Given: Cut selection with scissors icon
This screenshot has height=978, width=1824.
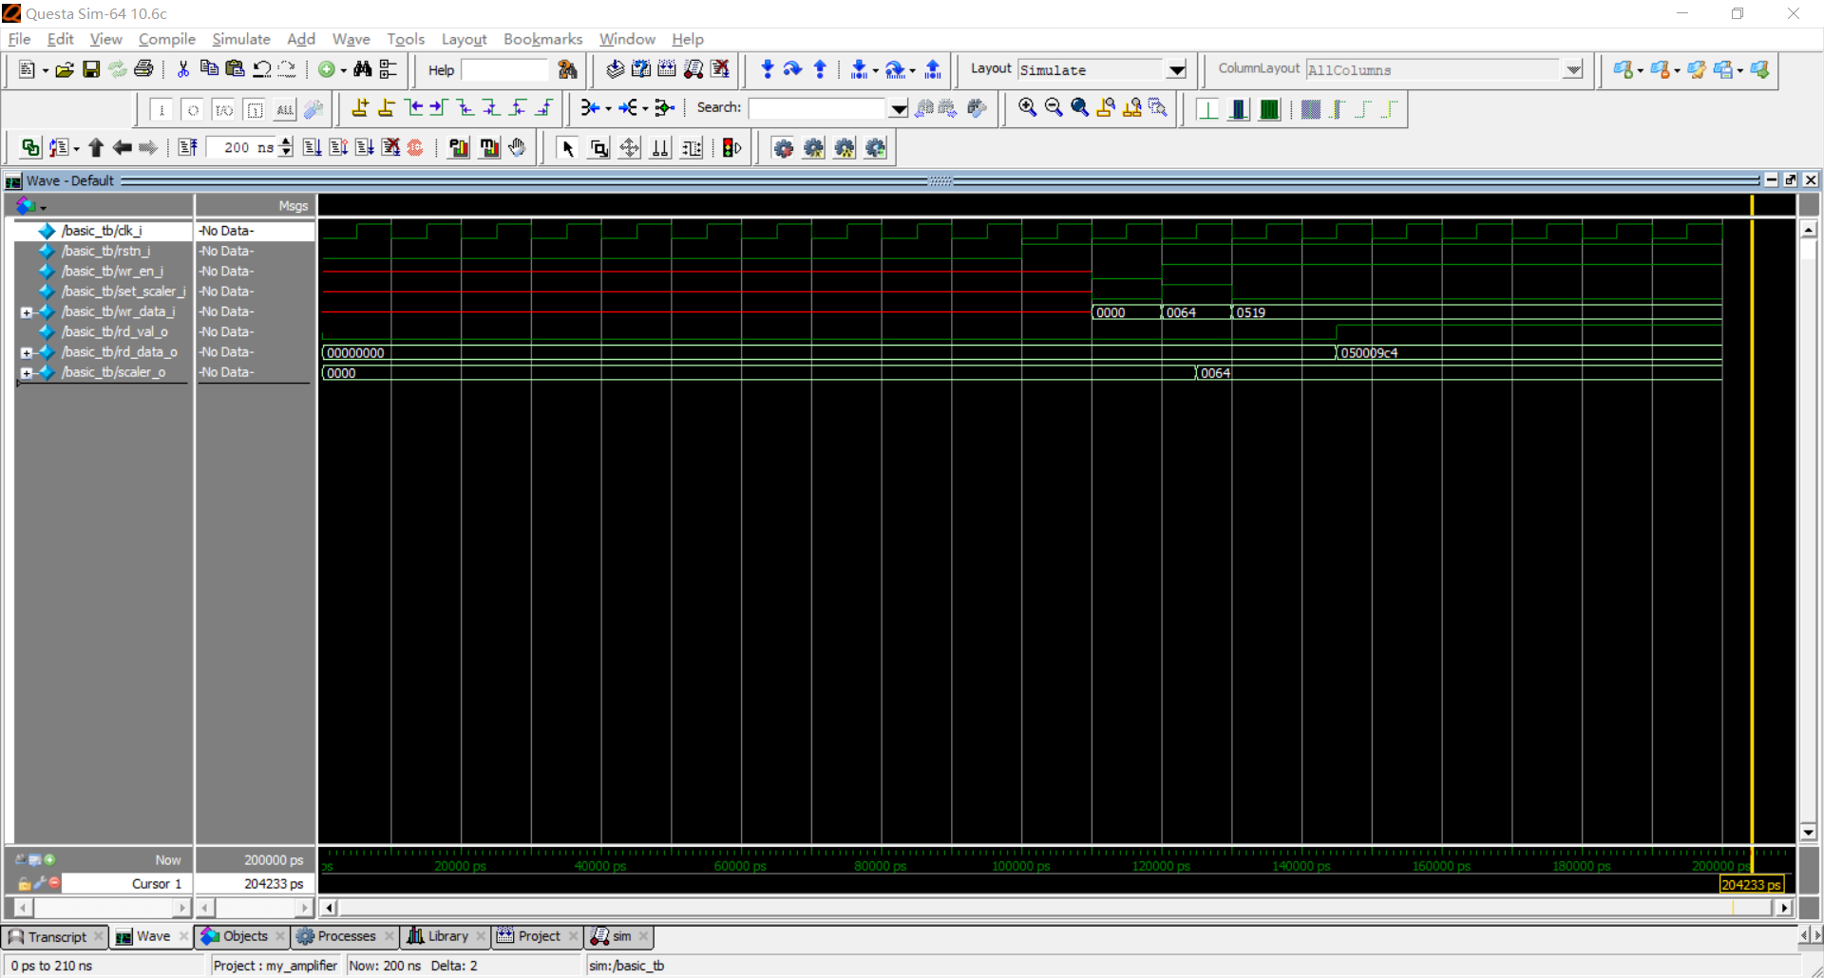Looking at the screenshot, I should coord(183,69).
